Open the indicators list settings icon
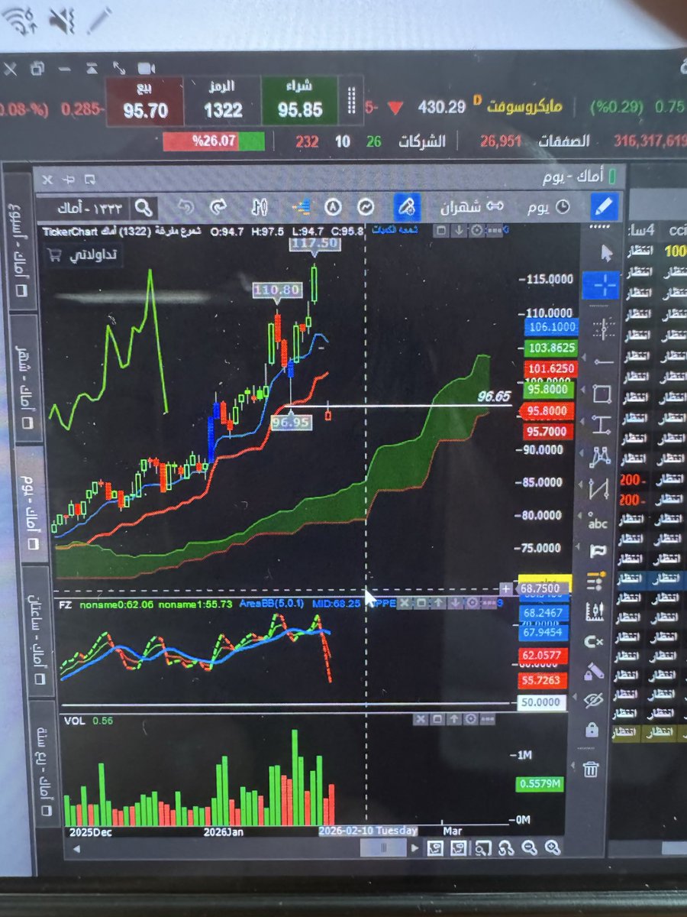Image resolution: width=687 pixels, height=917 pixels. [595, 582]
